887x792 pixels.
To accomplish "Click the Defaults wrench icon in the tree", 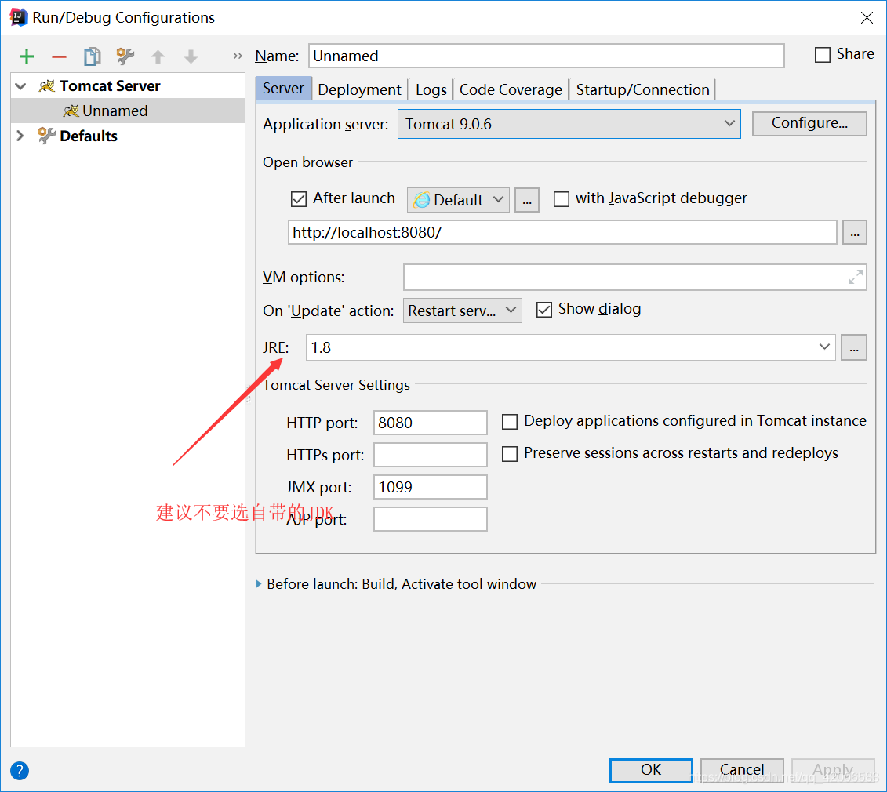I will click(46, 136).
